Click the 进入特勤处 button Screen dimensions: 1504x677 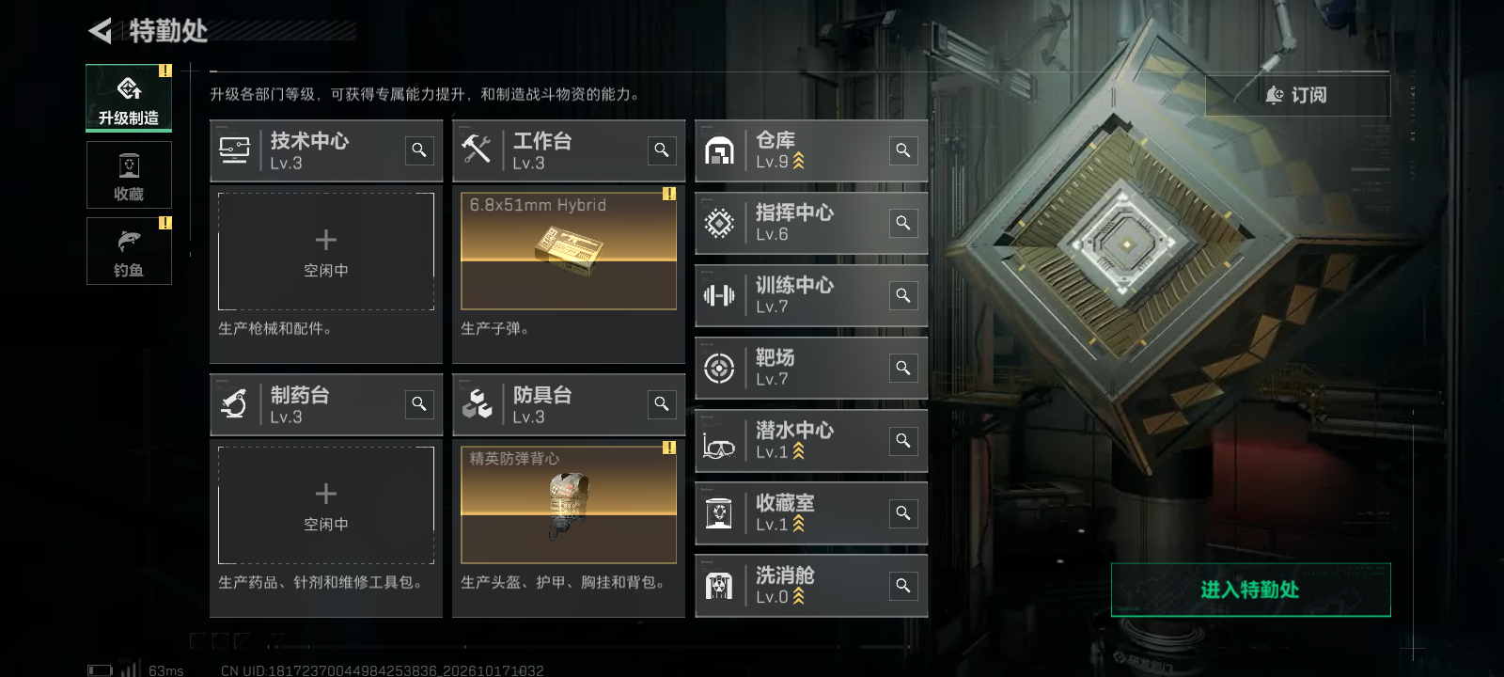click(x=1250, y=590)
